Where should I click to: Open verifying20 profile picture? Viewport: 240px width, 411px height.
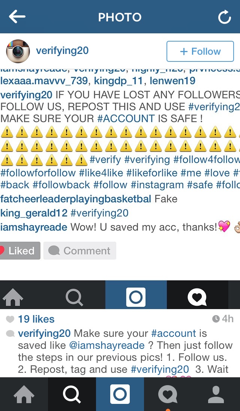coord(18,51)
